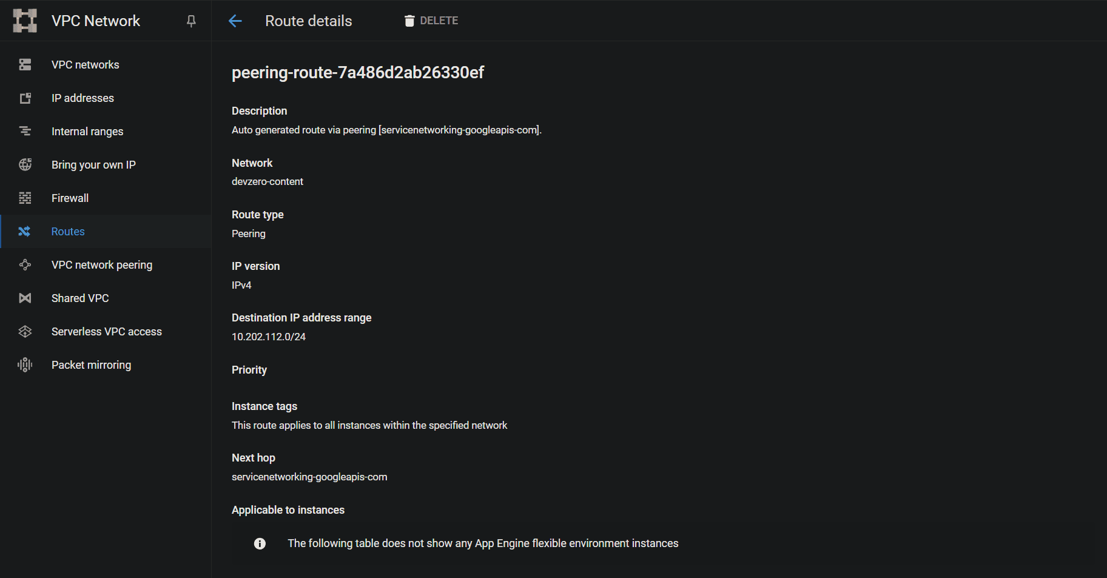The width and height of the screenshot is (1107, 578).
Task: Click the Packet mirroring icon
Action: click(25, 365)
